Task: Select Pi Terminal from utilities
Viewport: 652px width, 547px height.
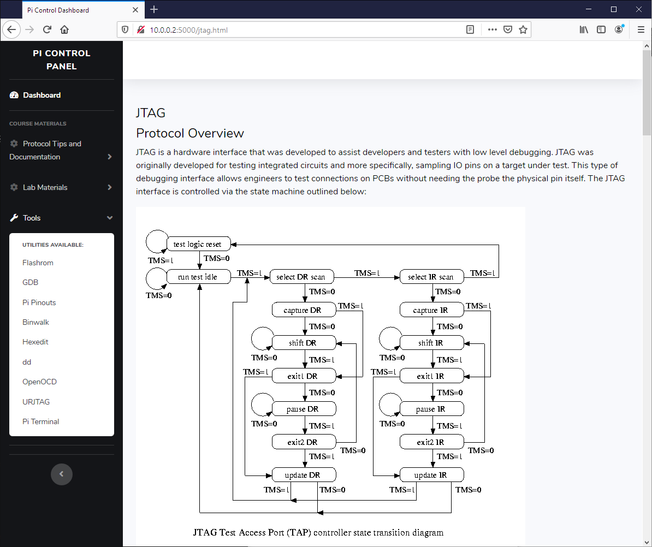Action: (x=40, y=421)
